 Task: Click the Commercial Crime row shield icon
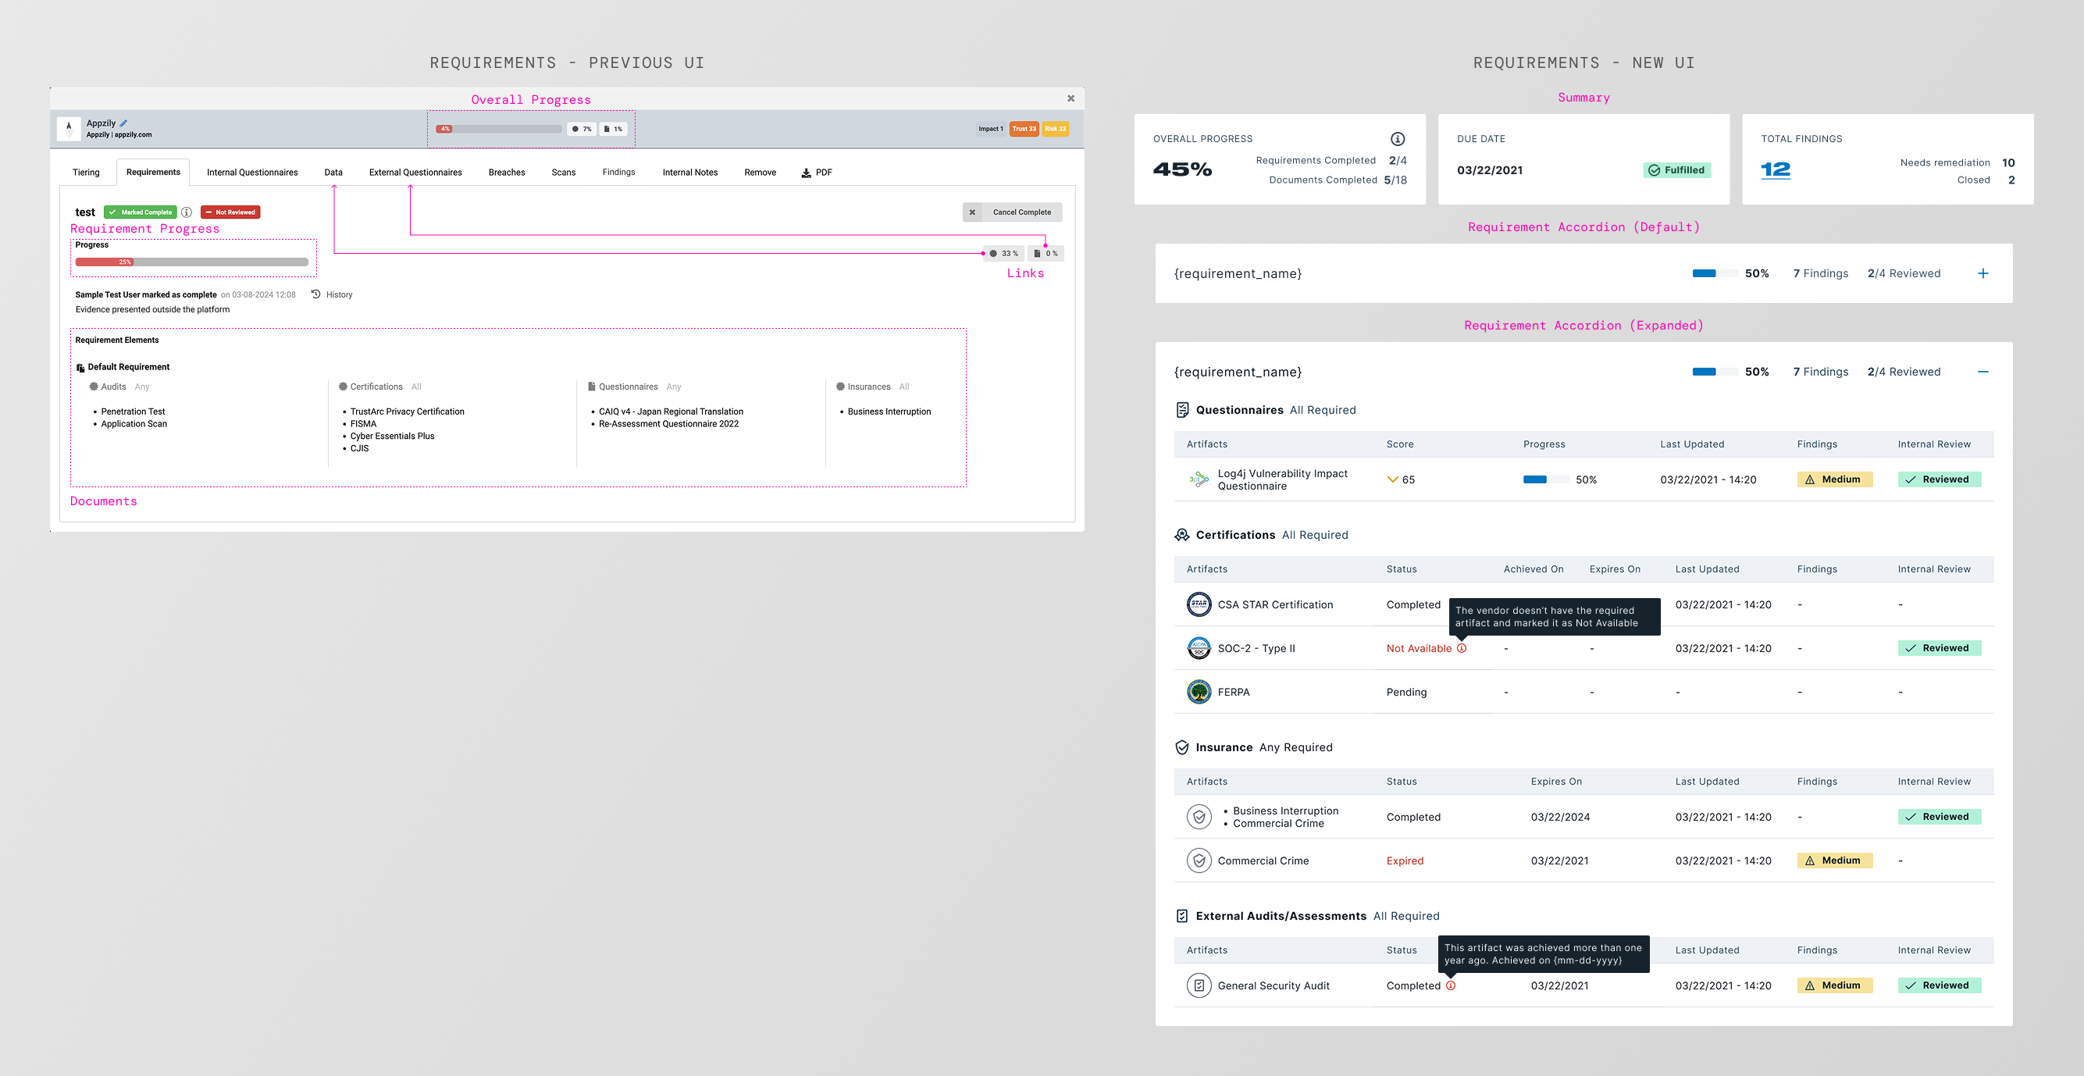(x=1199, y=860)
